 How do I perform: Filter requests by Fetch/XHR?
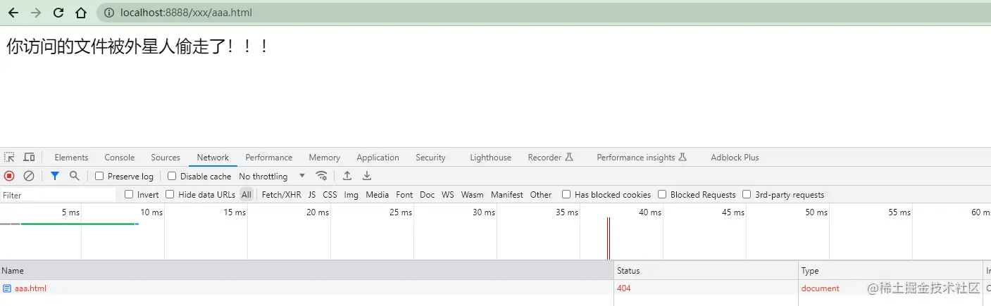tap(281, 195)
